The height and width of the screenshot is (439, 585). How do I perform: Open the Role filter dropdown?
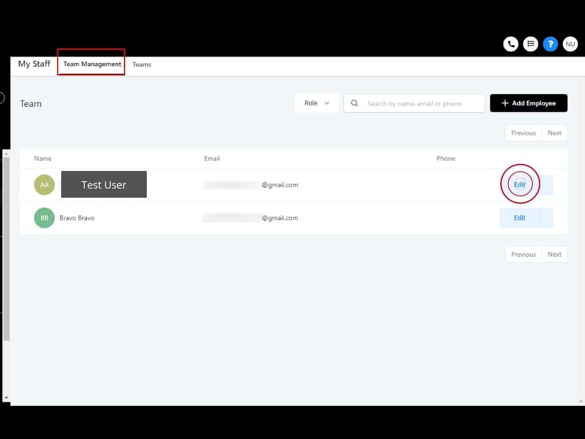317,103
